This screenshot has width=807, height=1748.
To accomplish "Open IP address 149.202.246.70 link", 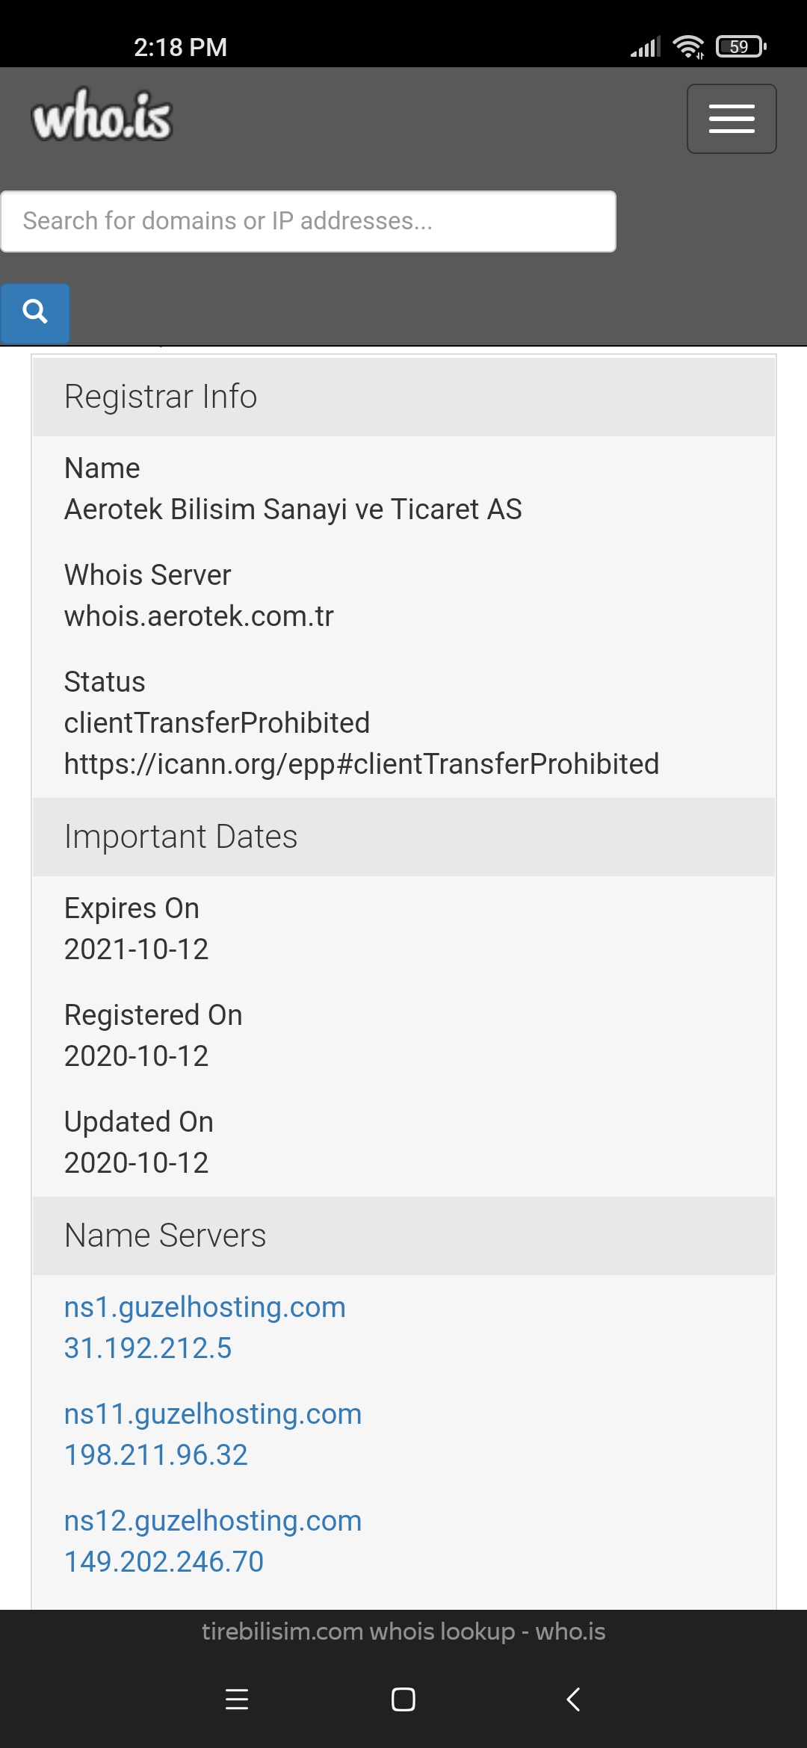I will click(164, 1561).
